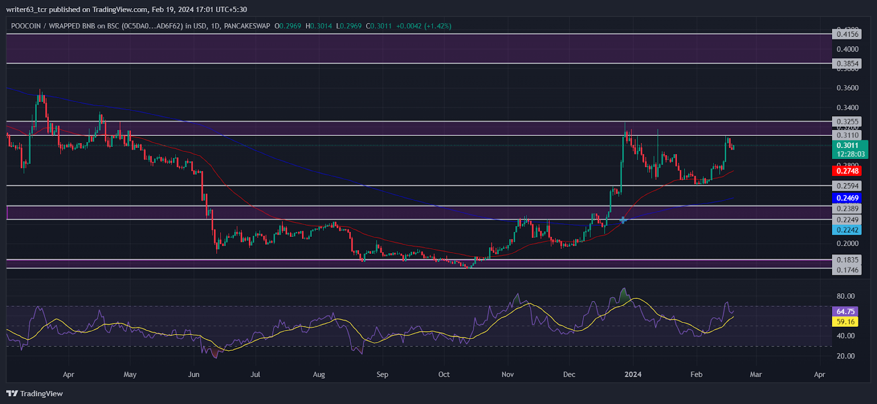This screenshot has height=404, width=877.
Task: Click the Jun label on the time axis
Action: [x=193, y=374]
